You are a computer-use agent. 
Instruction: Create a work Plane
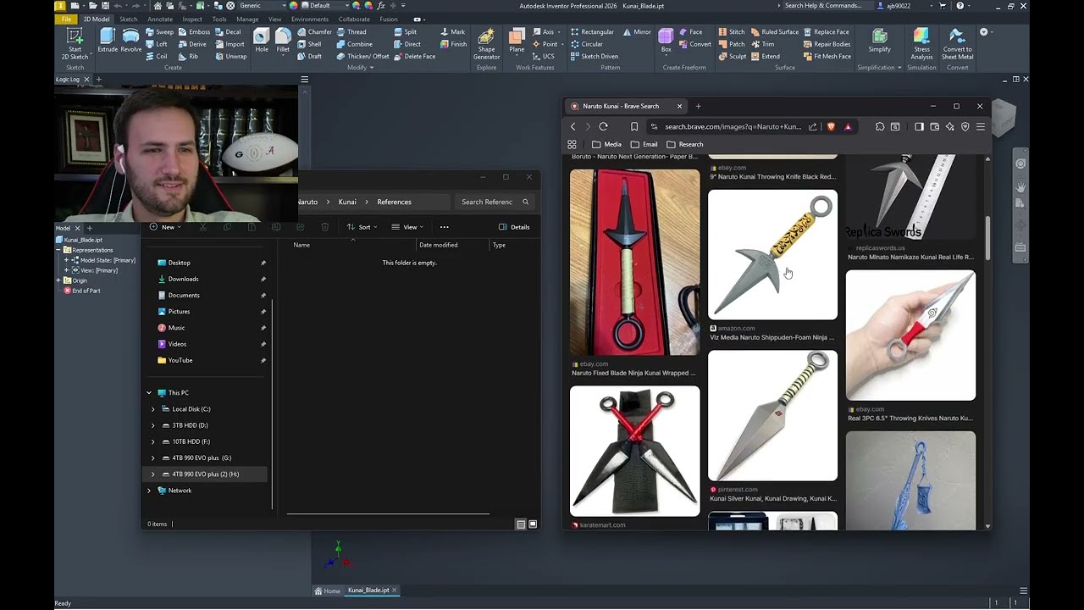(517, 41)
